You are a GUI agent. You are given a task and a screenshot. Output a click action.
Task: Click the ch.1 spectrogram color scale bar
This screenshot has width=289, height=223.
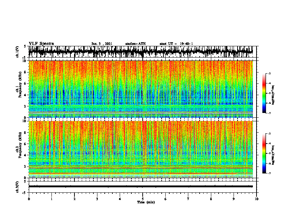[264, 93]
